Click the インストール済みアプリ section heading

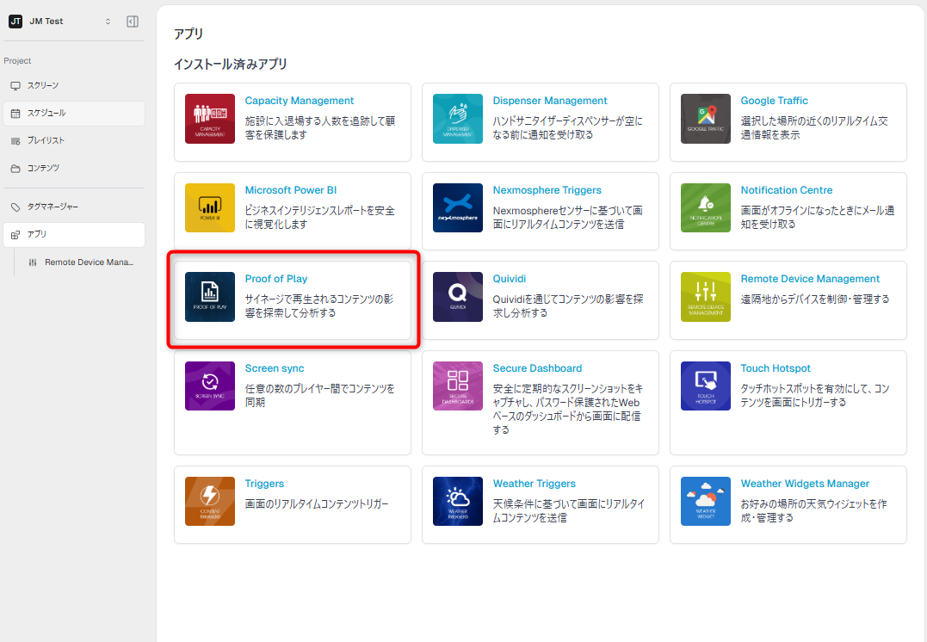coord(231,64)
